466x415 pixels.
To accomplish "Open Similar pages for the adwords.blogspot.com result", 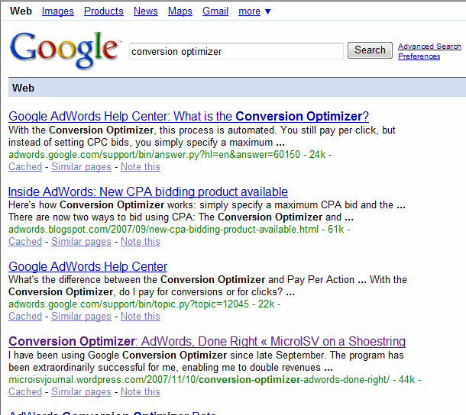I will click(x=81, y=241).
